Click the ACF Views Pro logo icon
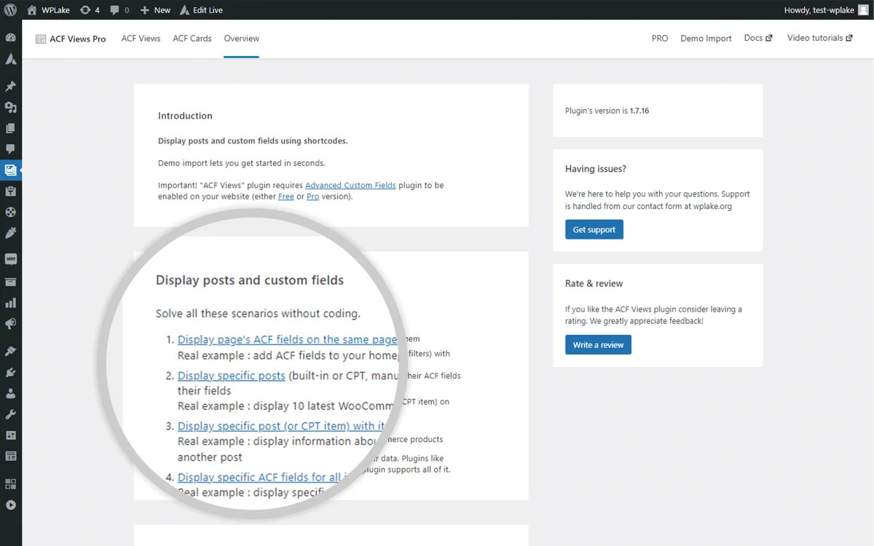874x546 pixels. 41,39
